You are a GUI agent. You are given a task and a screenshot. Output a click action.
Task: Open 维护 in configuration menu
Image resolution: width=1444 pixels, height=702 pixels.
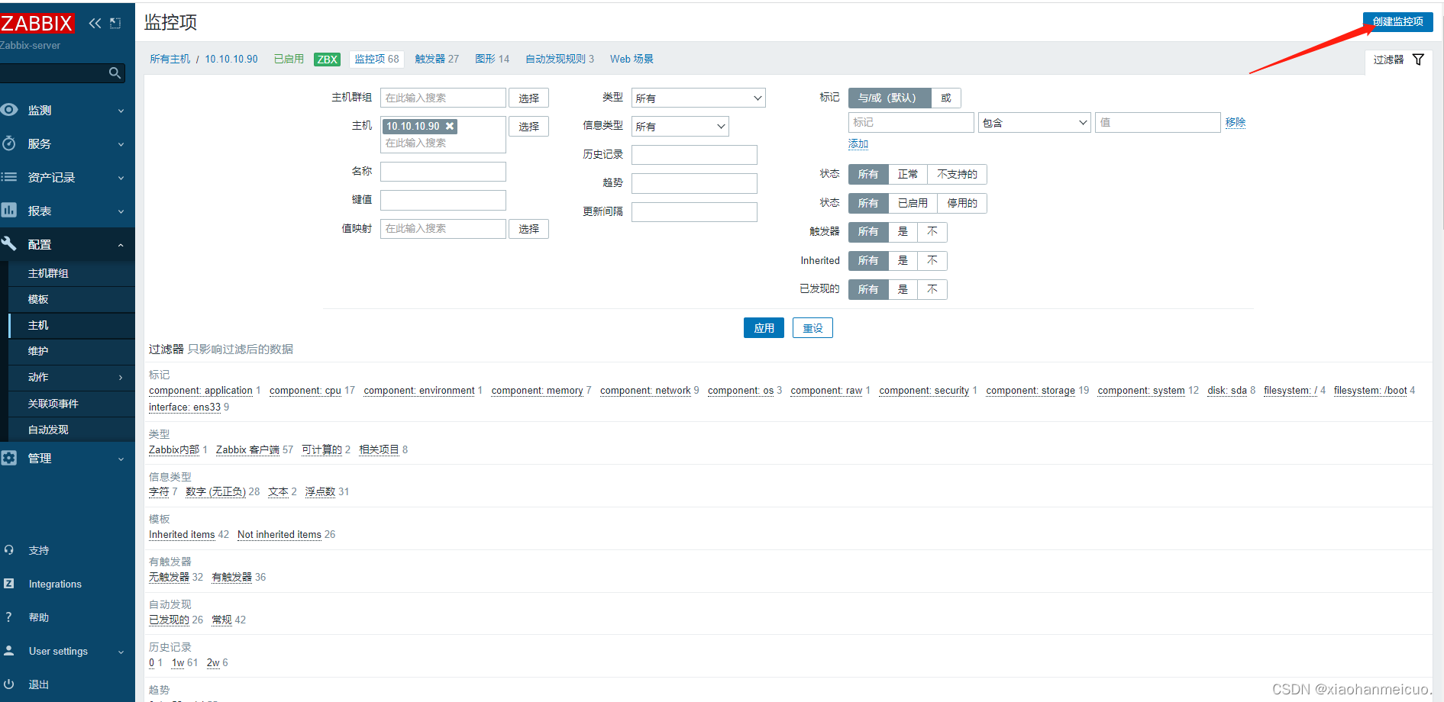pyautogui.click(x=38, y=351)
